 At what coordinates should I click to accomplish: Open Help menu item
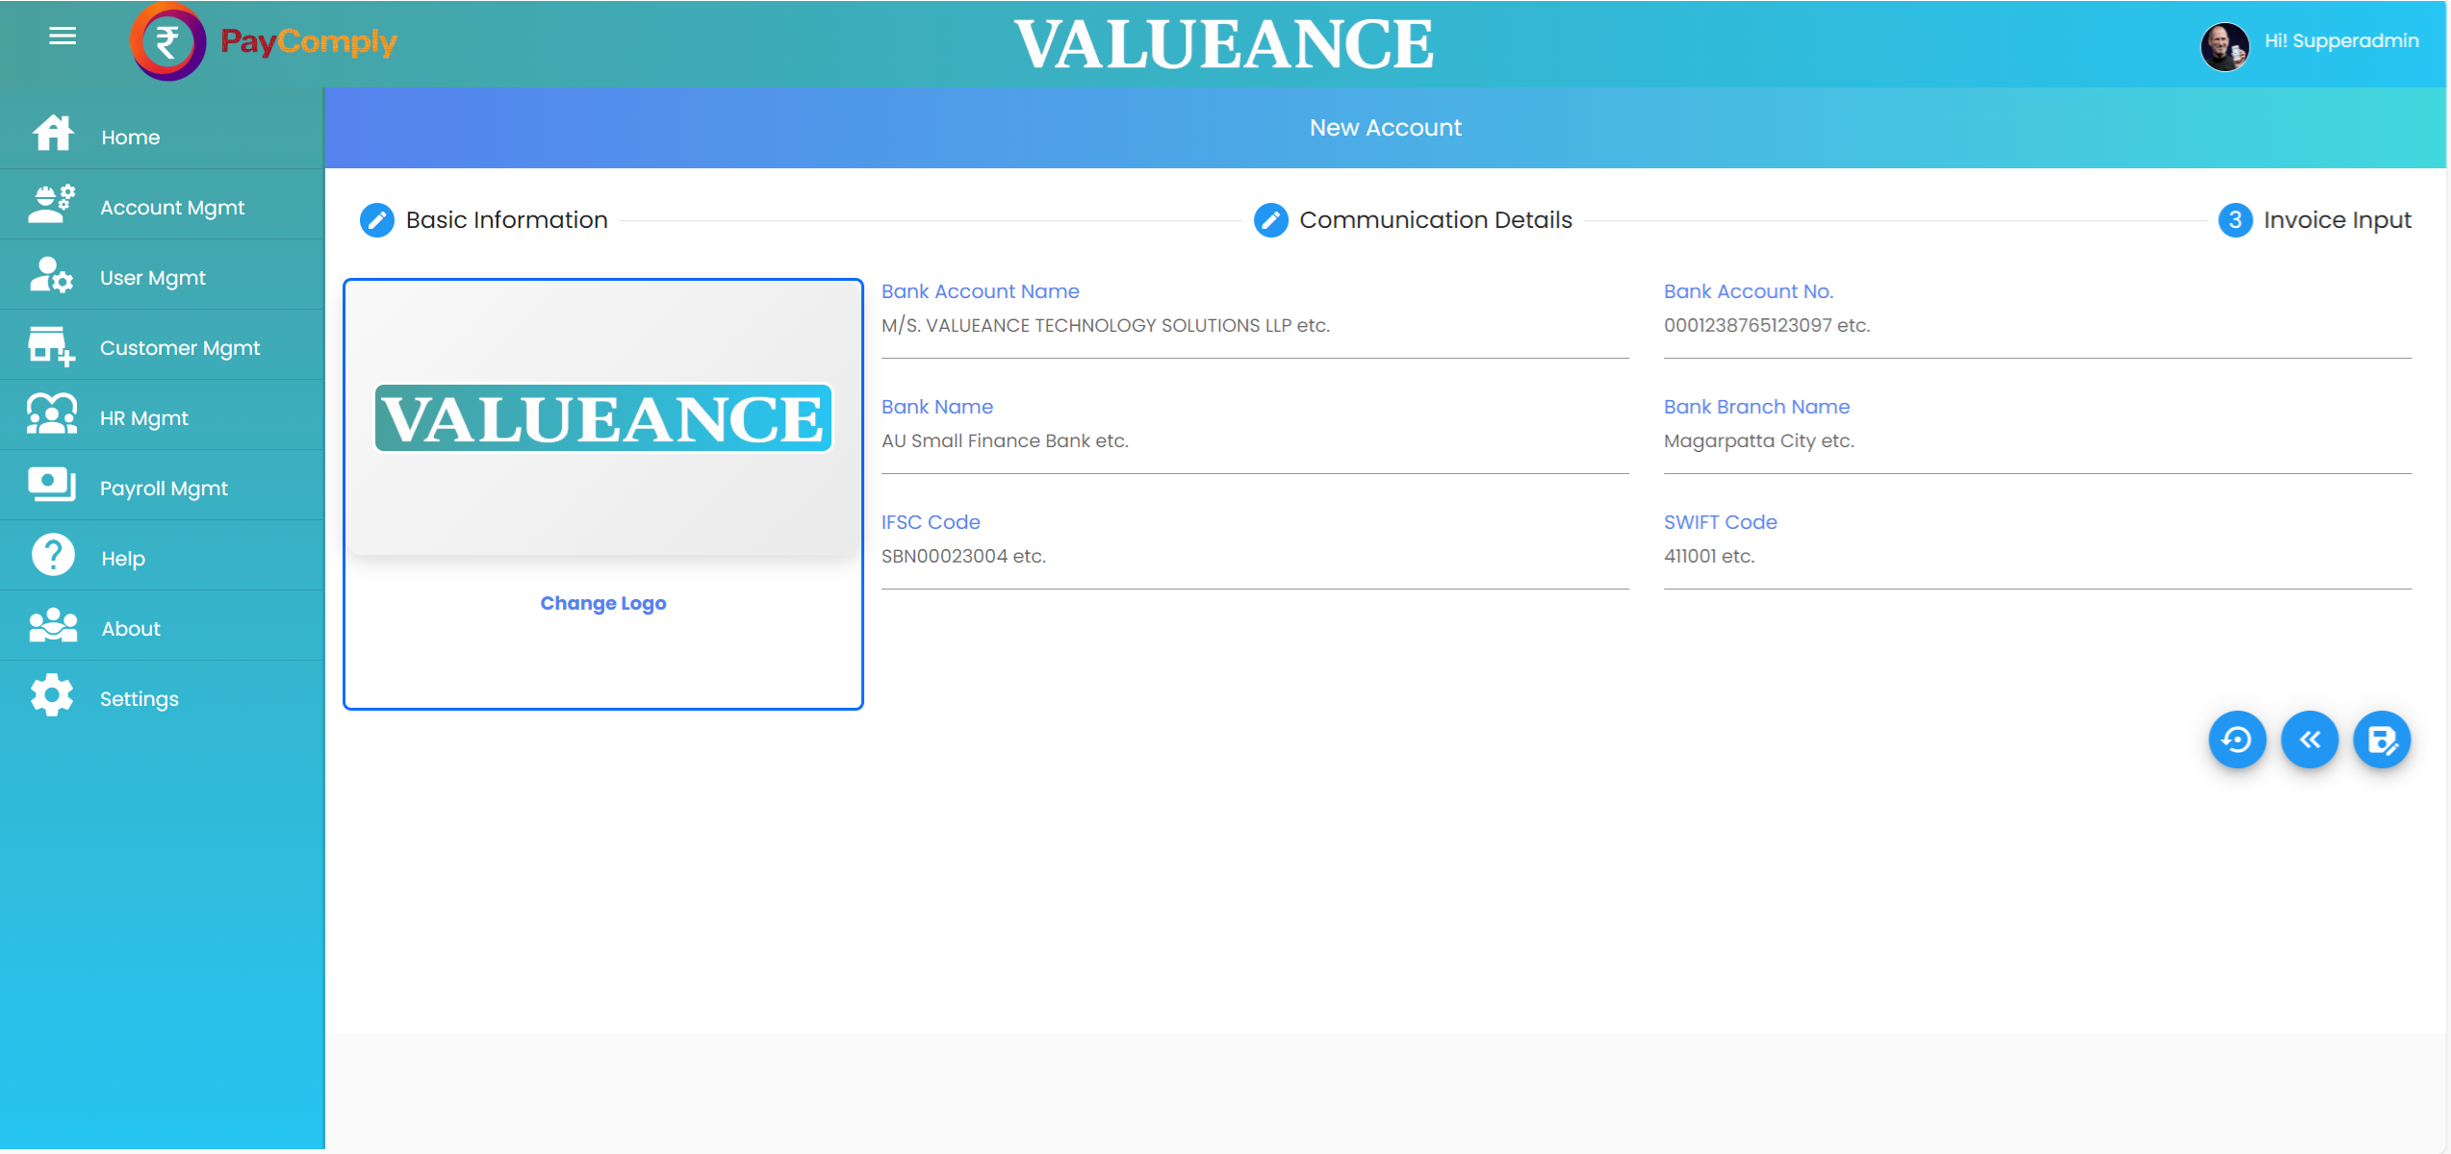click(x=162, y=555)
